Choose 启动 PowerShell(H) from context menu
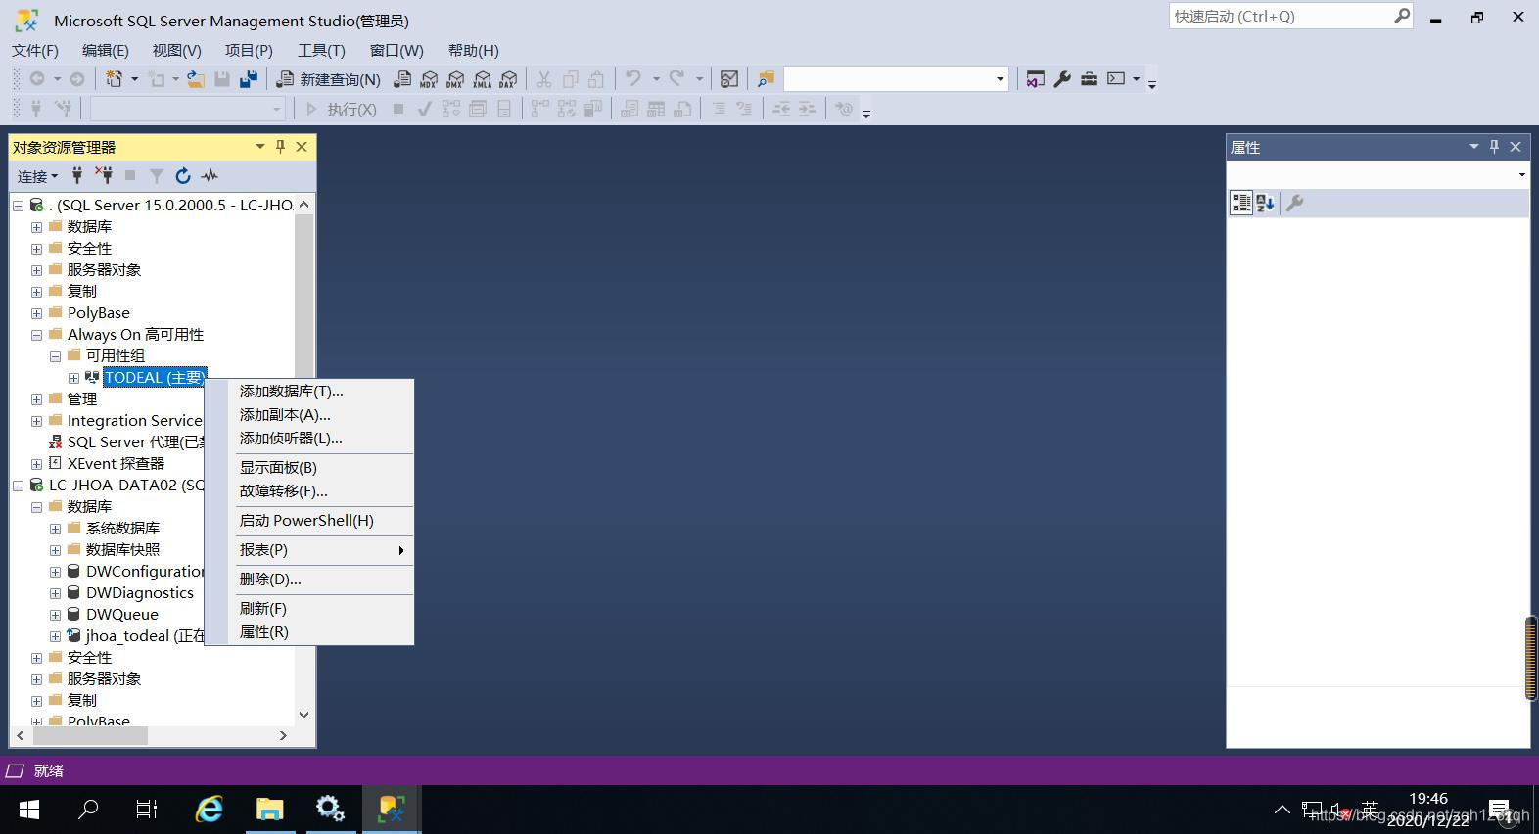The image size is (1539, 834). click(x=309, y=521)
